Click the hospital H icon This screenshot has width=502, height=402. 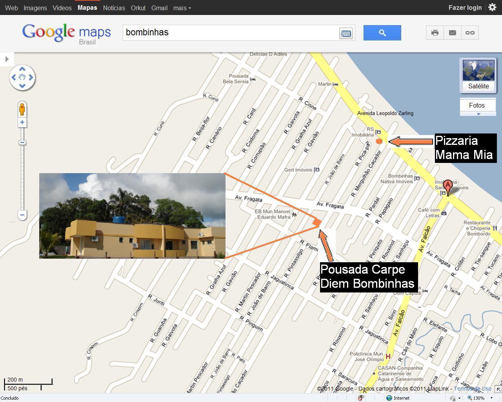tap(388, 356)
